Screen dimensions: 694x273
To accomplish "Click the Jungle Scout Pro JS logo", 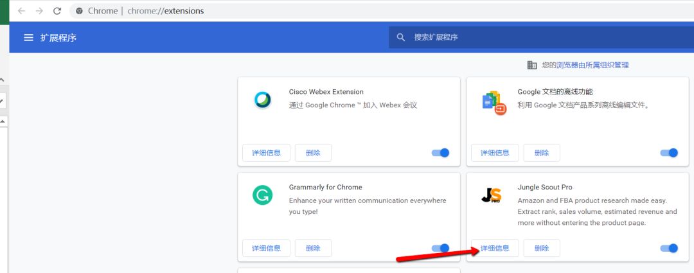I will coord(492,195).
